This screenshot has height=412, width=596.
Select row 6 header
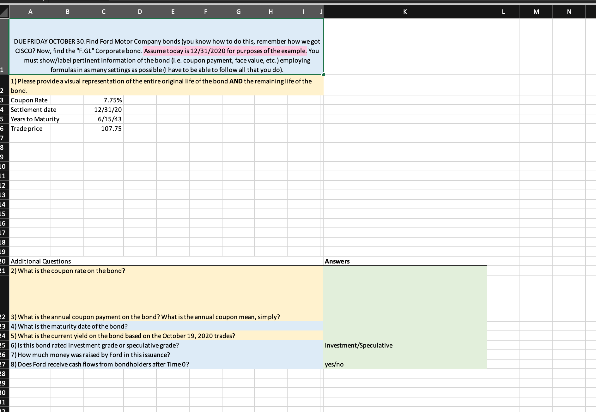[x=4, y=129]
